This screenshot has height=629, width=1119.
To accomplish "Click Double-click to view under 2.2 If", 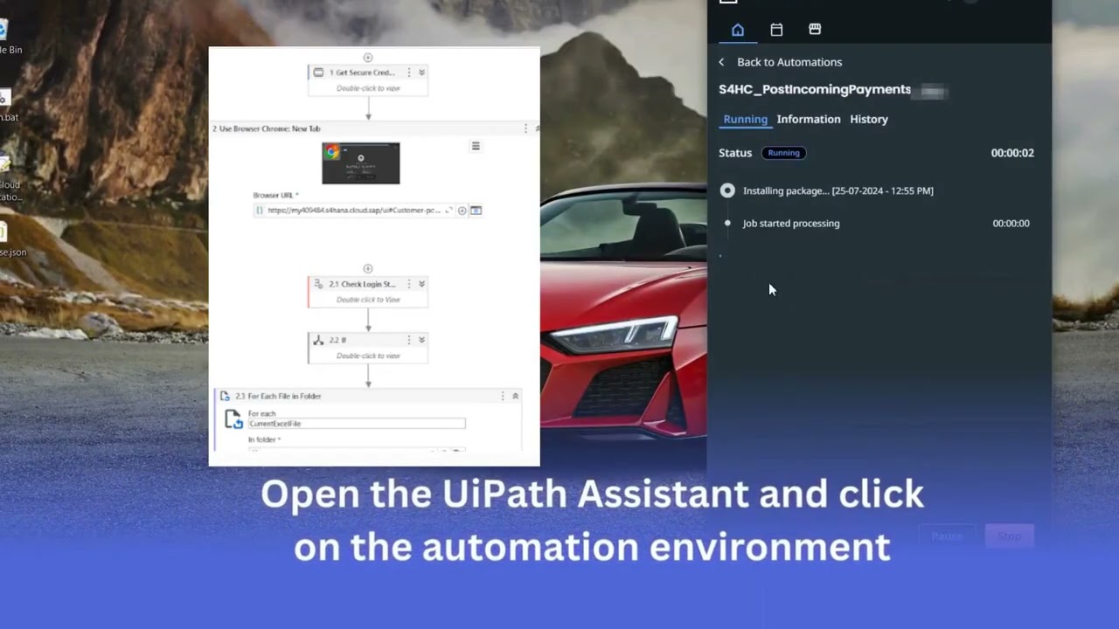I will click(x=368, y=356).
